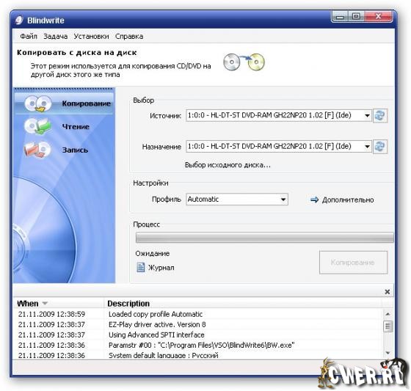The width and height of the screenshot is (411, 391).
Task: Open the Задача menu
Action: 55,36
